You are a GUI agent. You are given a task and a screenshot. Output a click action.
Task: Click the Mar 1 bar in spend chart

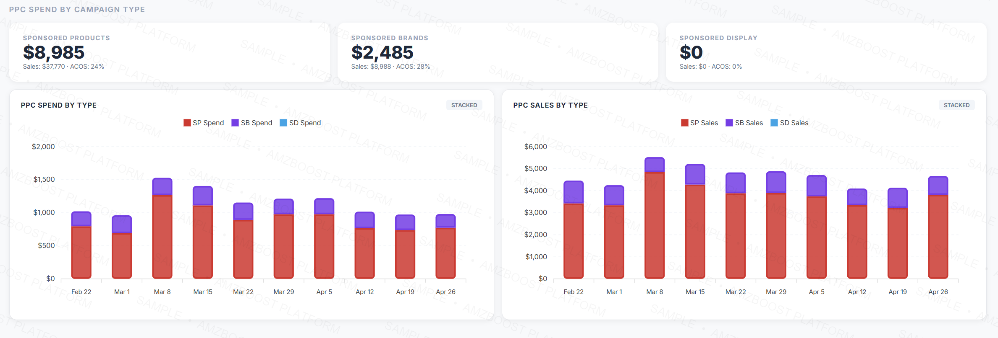point(122,247)
